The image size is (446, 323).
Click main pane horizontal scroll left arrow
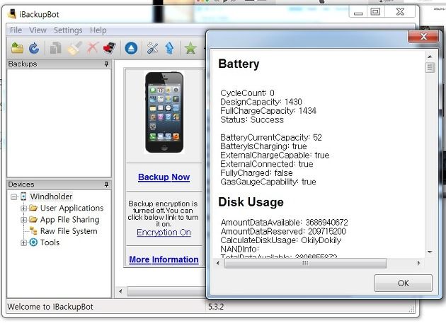pos(120,291)
